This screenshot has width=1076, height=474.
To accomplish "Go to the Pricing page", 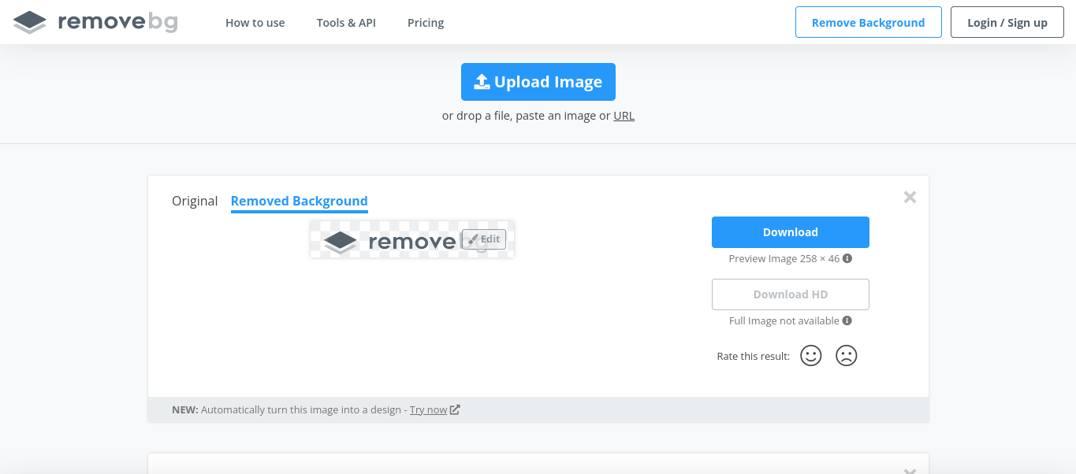I will tap(426, 23).
